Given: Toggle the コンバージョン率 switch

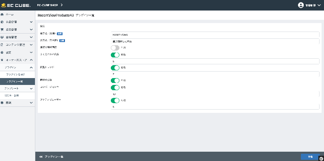Looking at the screenshot, I should [115, 87].
